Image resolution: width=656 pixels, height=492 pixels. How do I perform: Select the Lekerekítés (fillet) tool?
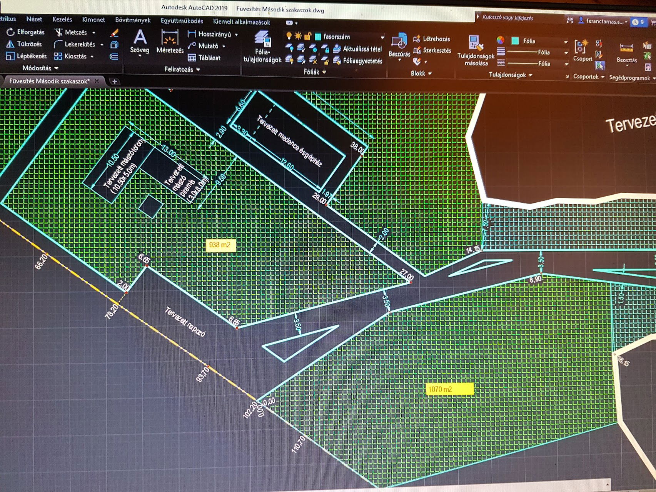[x=75, y=44]
